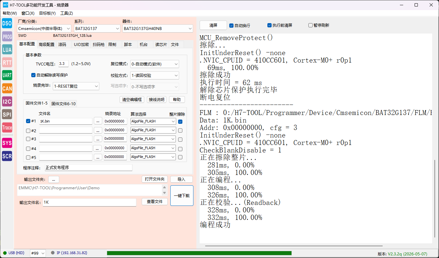
Task: Open 复位模式 dropdown
Action: pyautogui.click(x=155, y=64)
